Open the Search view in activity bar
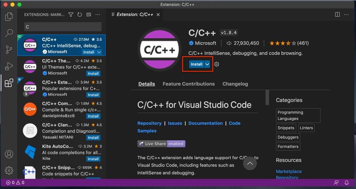356x189 pixels. click(8, 33)
